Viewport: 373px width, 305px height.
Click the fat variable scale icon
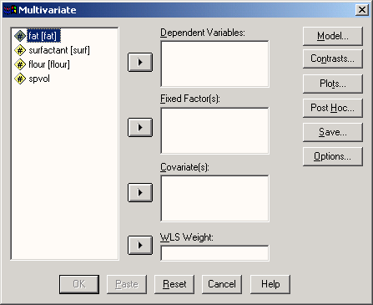[20, 36]
